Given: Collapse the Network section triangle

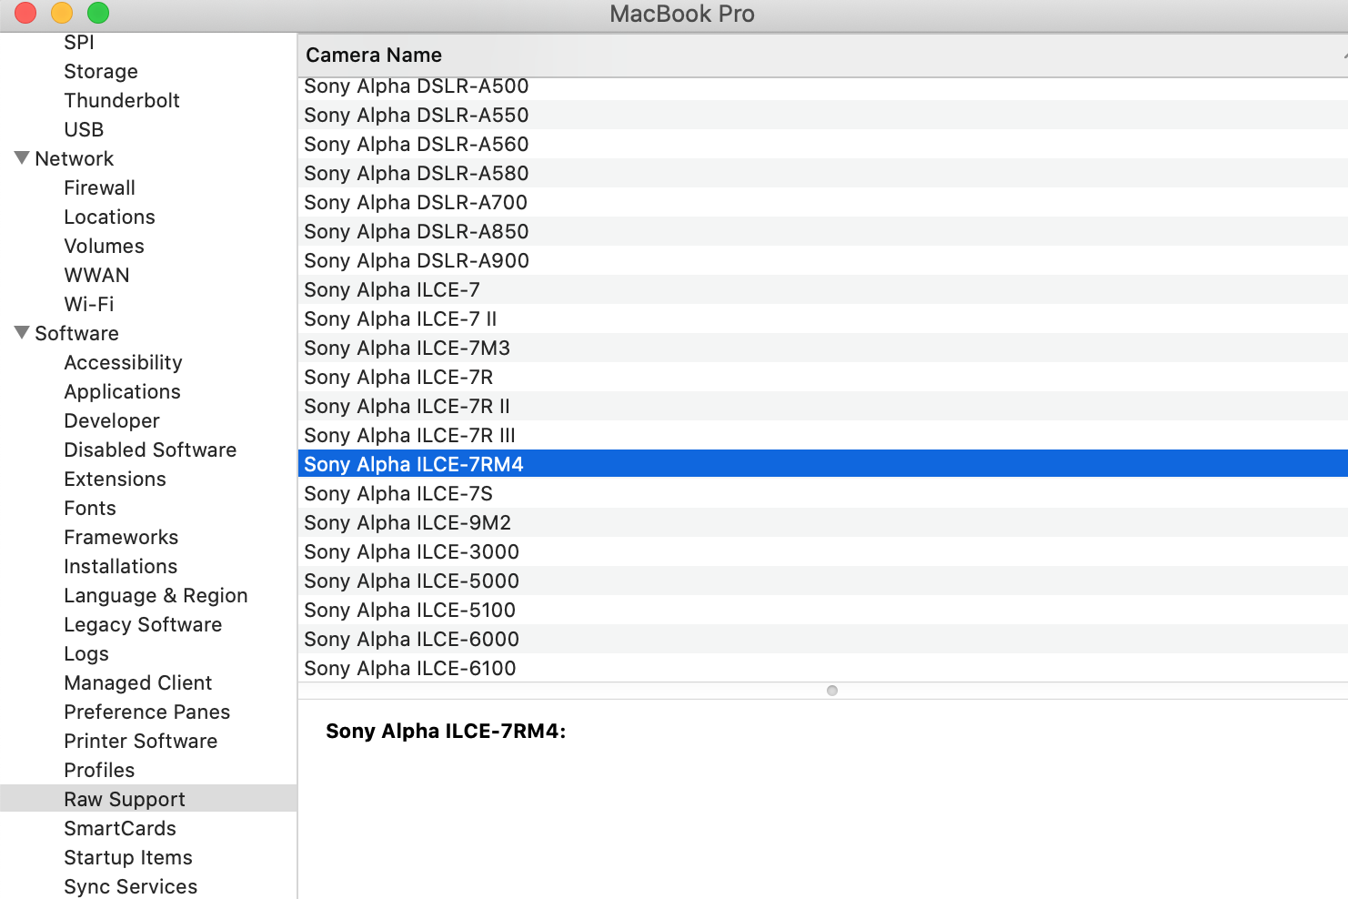Looking at the screenshot, I should [x=23, y=158].
